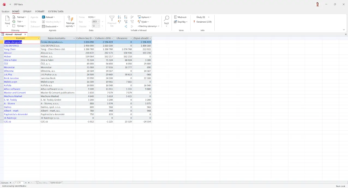Close the Adresář document tab
The height and width of the screenshot is (188, 348).
[25, 35]
